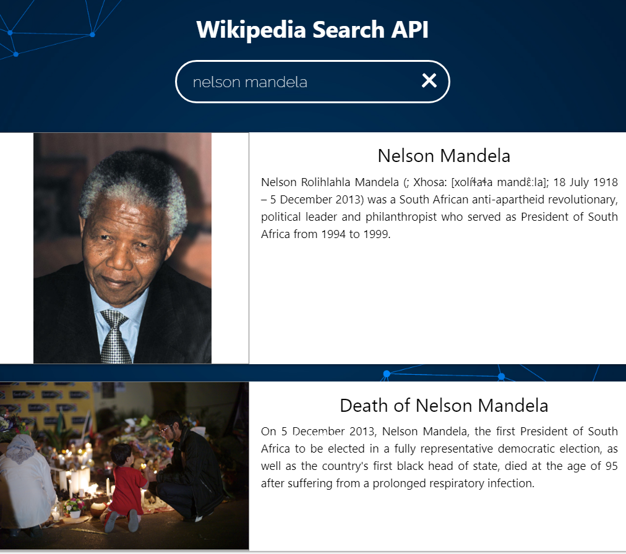Click the search field containing 'nelson mandela'
This screenshot has height=554, width=626.
tap(312, 82)
